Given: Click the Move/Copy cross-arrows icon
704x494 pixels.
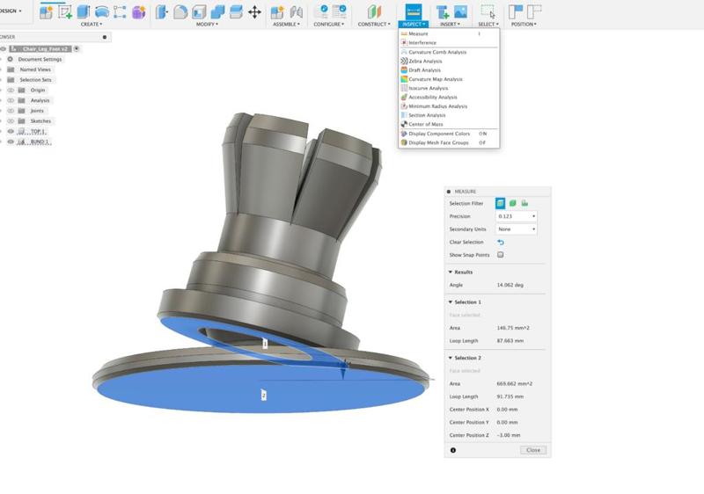Looking at the screenshot, I should click(x=254, y=12).
